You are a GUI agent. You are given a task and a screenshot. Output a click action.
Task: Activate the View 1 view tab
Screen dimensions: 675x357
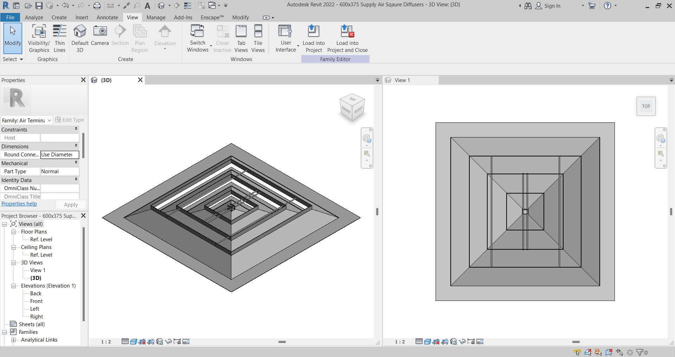click(411, 80)
